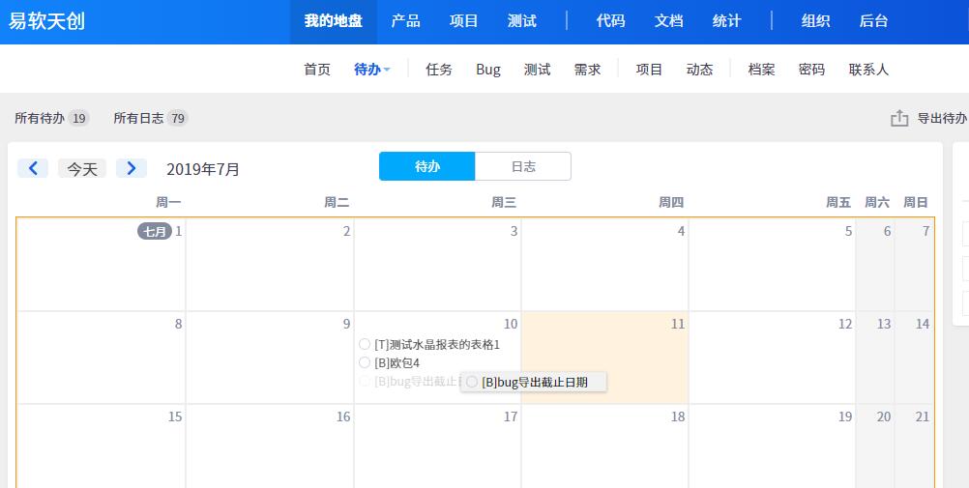Viewport: 969px width, 488px height.
Task: Check the circle on dragged bug导出截止日期 item
Action: tap(472, 382)
